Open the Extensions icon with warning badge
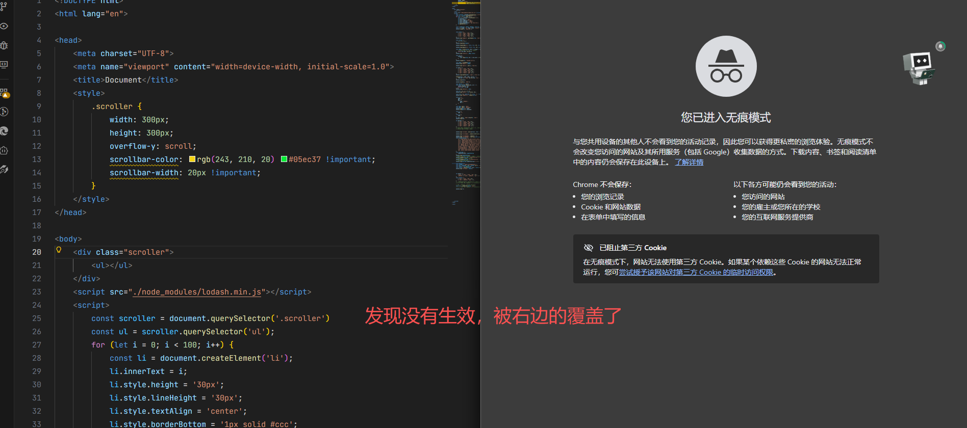The width and height of the screenshot is (967, 428). click(5, 93)
